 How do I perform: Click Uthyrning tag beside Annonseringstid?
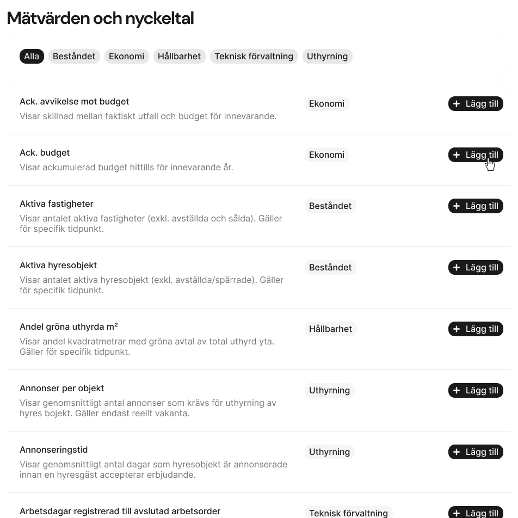[x=329, y=452]
